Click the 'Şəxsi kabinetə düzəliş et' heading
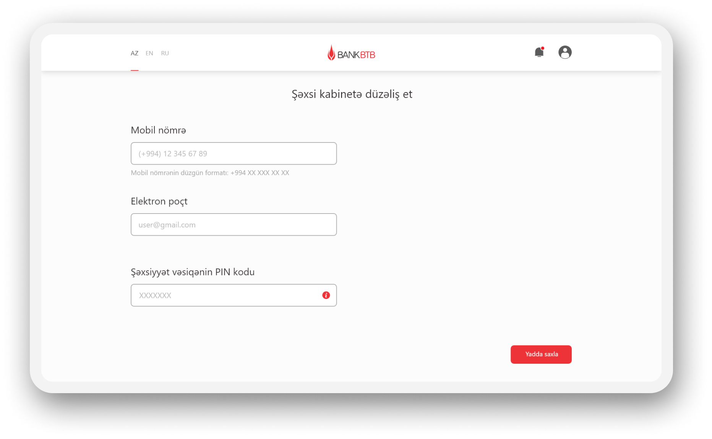Screen dimensions: 712x439 coord(352,94)
